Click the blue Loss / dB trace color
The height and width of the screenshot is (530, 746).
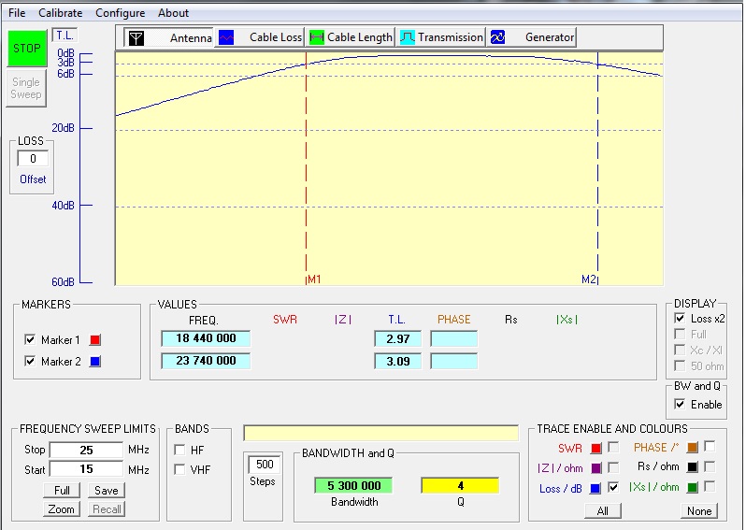[x=595, y=488]
